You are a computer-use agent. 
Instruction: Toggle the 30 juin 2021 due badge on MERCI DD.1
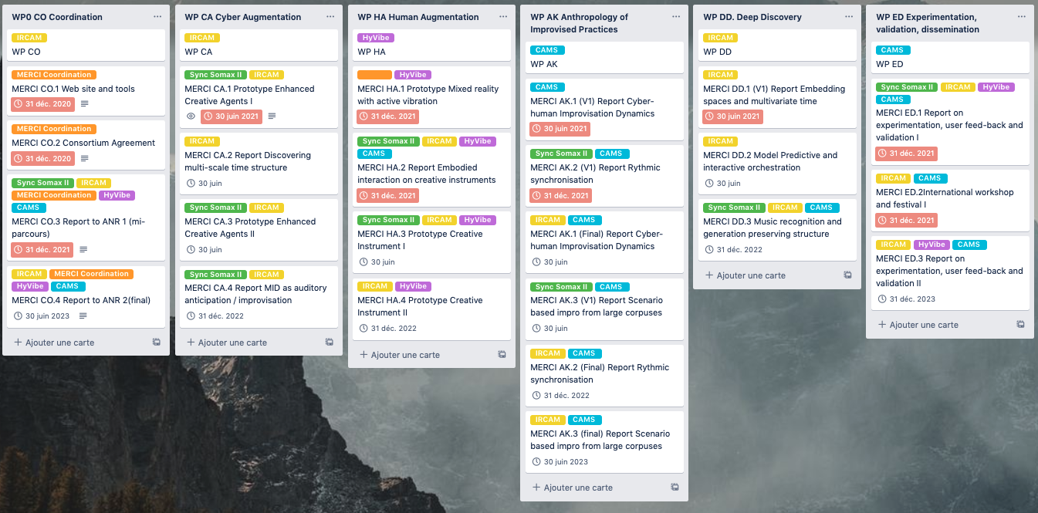(732, 116)
